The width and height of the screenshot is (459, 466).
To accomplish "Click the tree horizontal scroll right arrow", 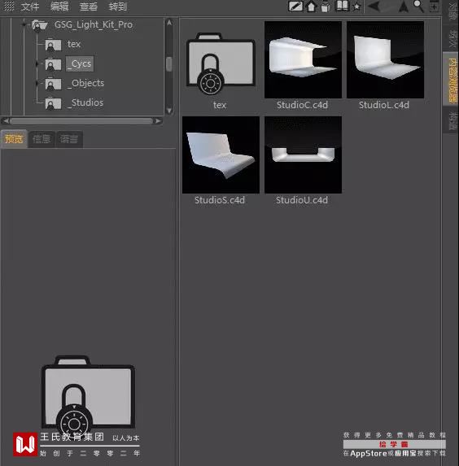I will pos(158,121).
